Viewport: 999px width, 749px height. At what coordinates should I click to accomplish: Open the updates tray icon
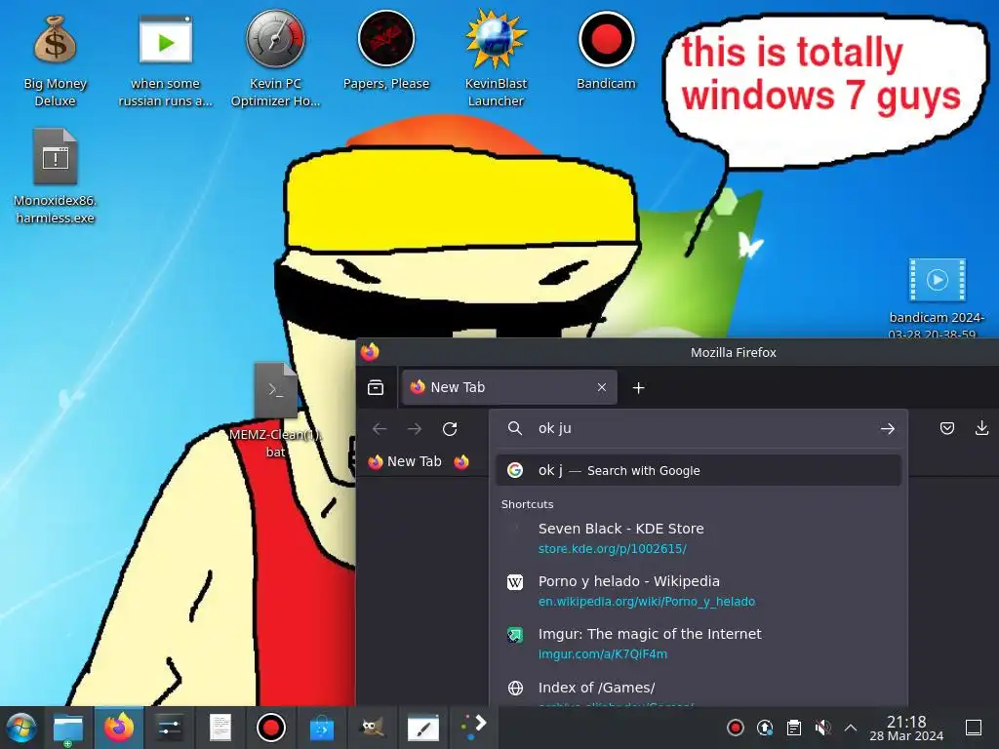[765, 728]
